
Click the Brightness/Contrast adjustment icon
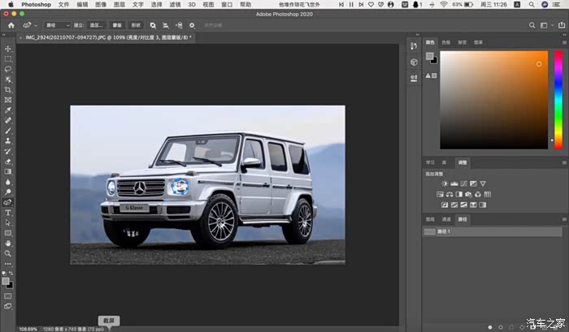pos(443,184)
